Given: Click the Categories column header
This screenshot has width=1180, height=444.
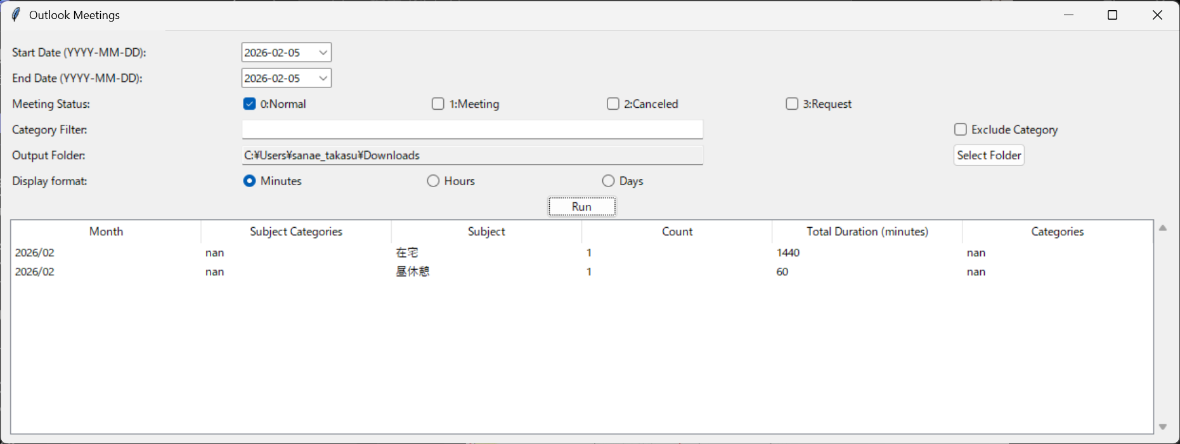Looking at the screenshot, I should click(x=1057, y=232).
